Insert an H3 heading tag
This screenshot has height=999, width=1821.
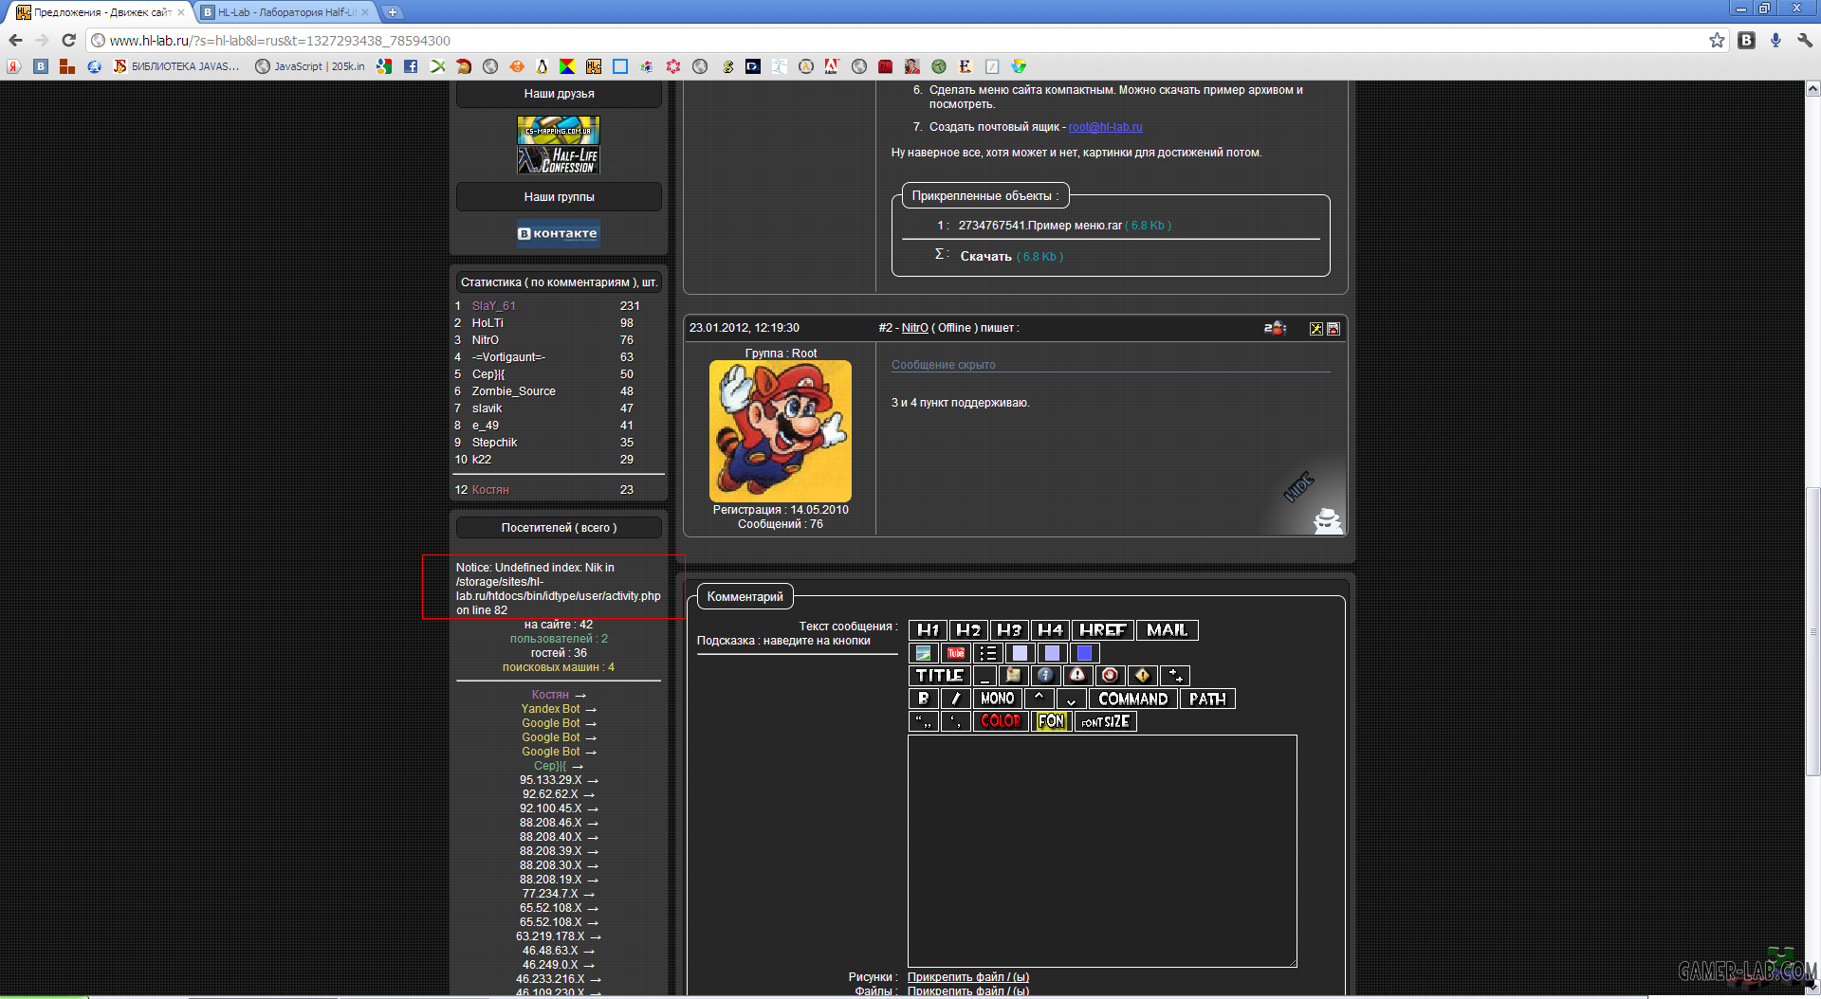[1009, 630]
